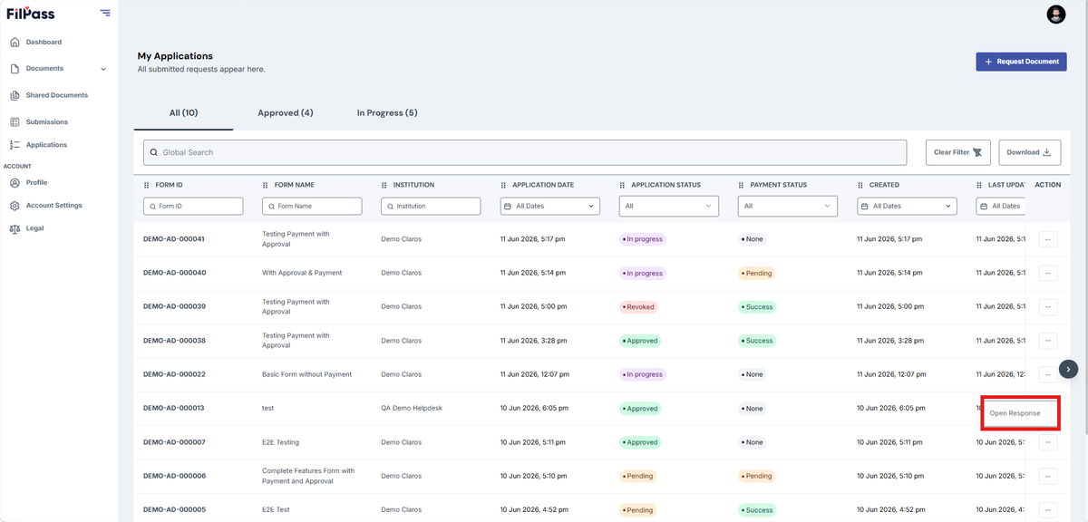The image size is (1088, 522).
Task: Click the round right arrow scroll button
Action: click(x=1069, y=369)
